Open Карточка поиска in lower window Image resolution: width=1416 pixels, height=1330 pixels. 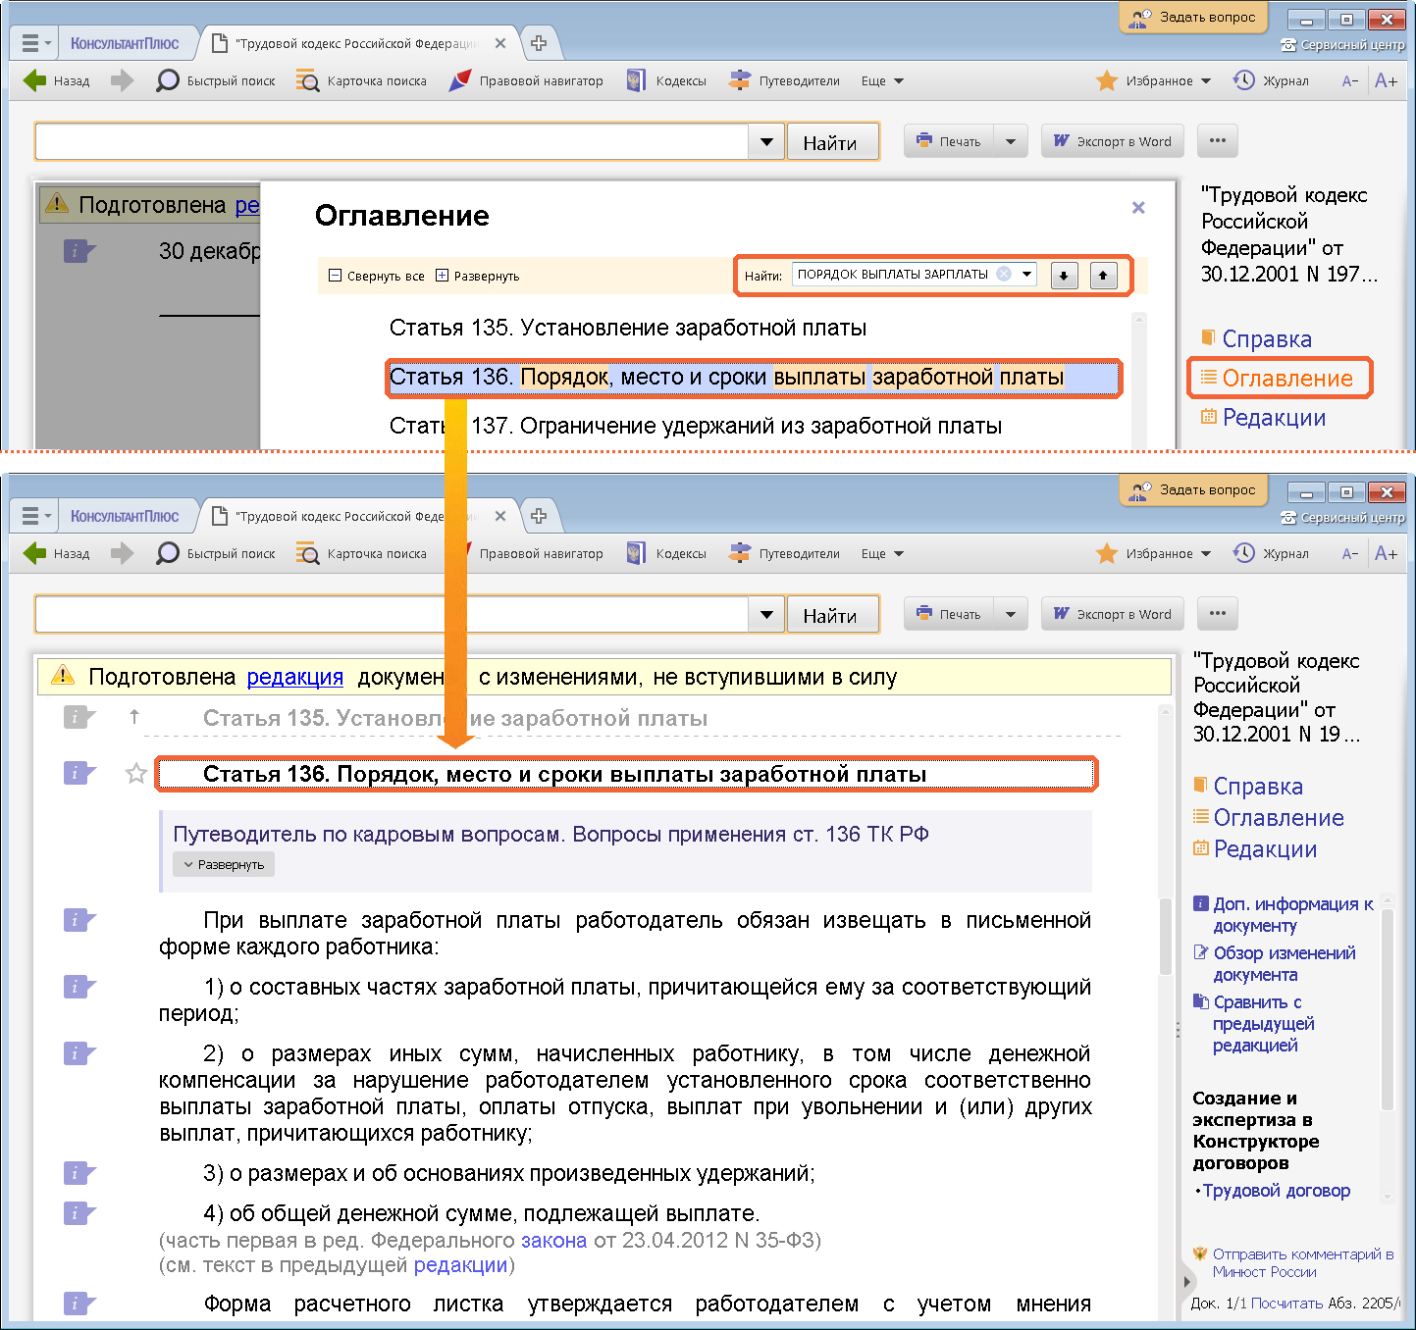[x=362, y=553]
